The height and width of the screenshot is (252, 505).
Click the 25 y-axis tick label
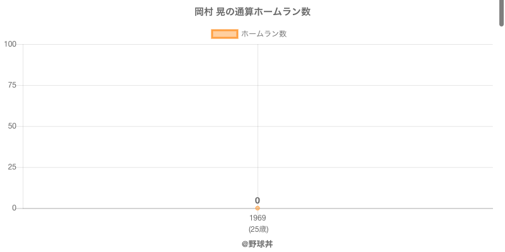(12, 167)
